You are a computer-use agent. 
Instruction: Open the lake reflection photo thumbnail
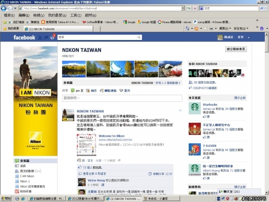74,69
